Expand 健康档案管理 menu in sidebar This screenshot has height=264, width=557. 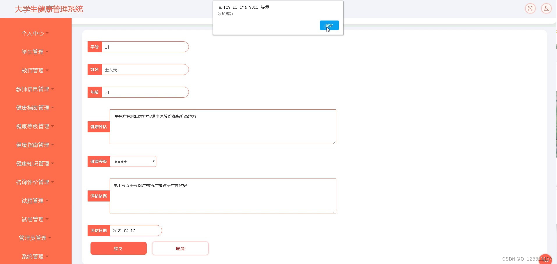(x=35, y=108)
